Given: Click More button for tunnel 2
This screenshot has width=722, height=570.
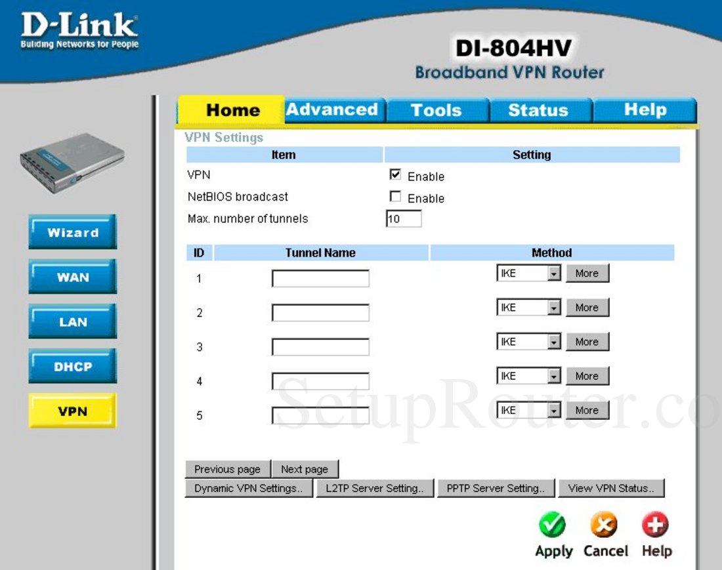Looking at the screenshot, I should (587, 308).
